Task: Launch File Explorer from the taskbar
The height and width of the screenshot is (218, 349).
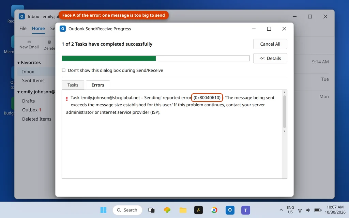Action: pos(183,210)
